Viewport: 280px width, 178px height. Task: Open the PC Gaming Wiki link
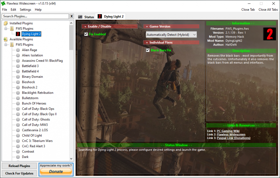tap(228, 131)
